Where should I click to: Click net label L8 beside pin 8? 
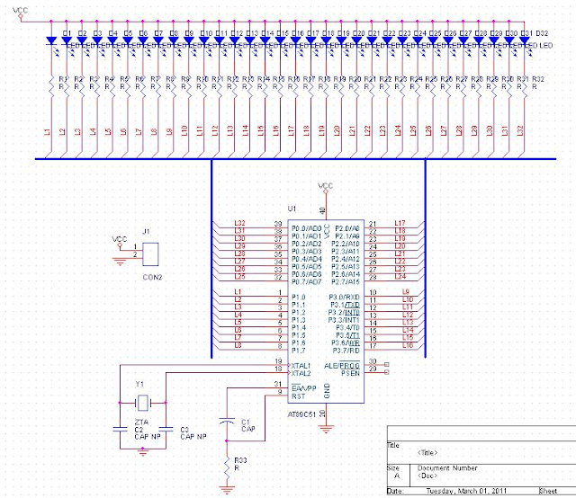238,345
